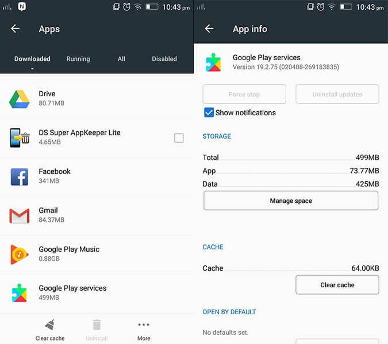Screen dimensions: 388x344
Task: Tap the Facebook app icon
Action: (20, 177)
